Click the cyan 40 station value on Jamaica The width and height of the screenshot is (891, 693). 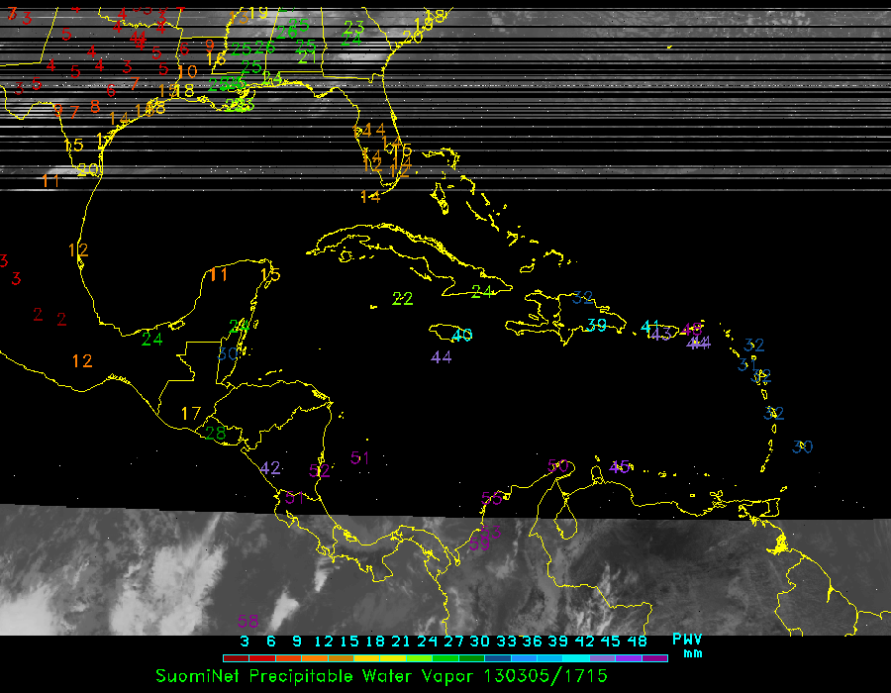click(x=461, y=335)
